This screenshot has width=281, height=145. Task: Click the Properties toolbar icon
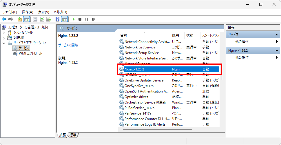(x=35, y=19)
